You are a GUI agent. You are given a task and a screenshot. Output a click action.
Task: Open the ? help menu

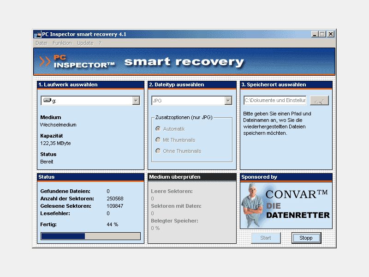(x=100, y=43)
